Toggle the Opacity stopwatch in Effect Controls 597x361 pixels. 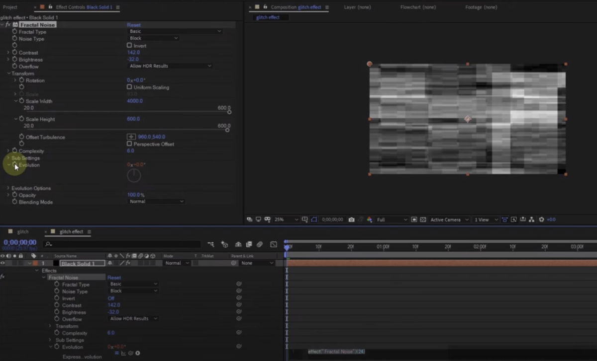[14, 195]
